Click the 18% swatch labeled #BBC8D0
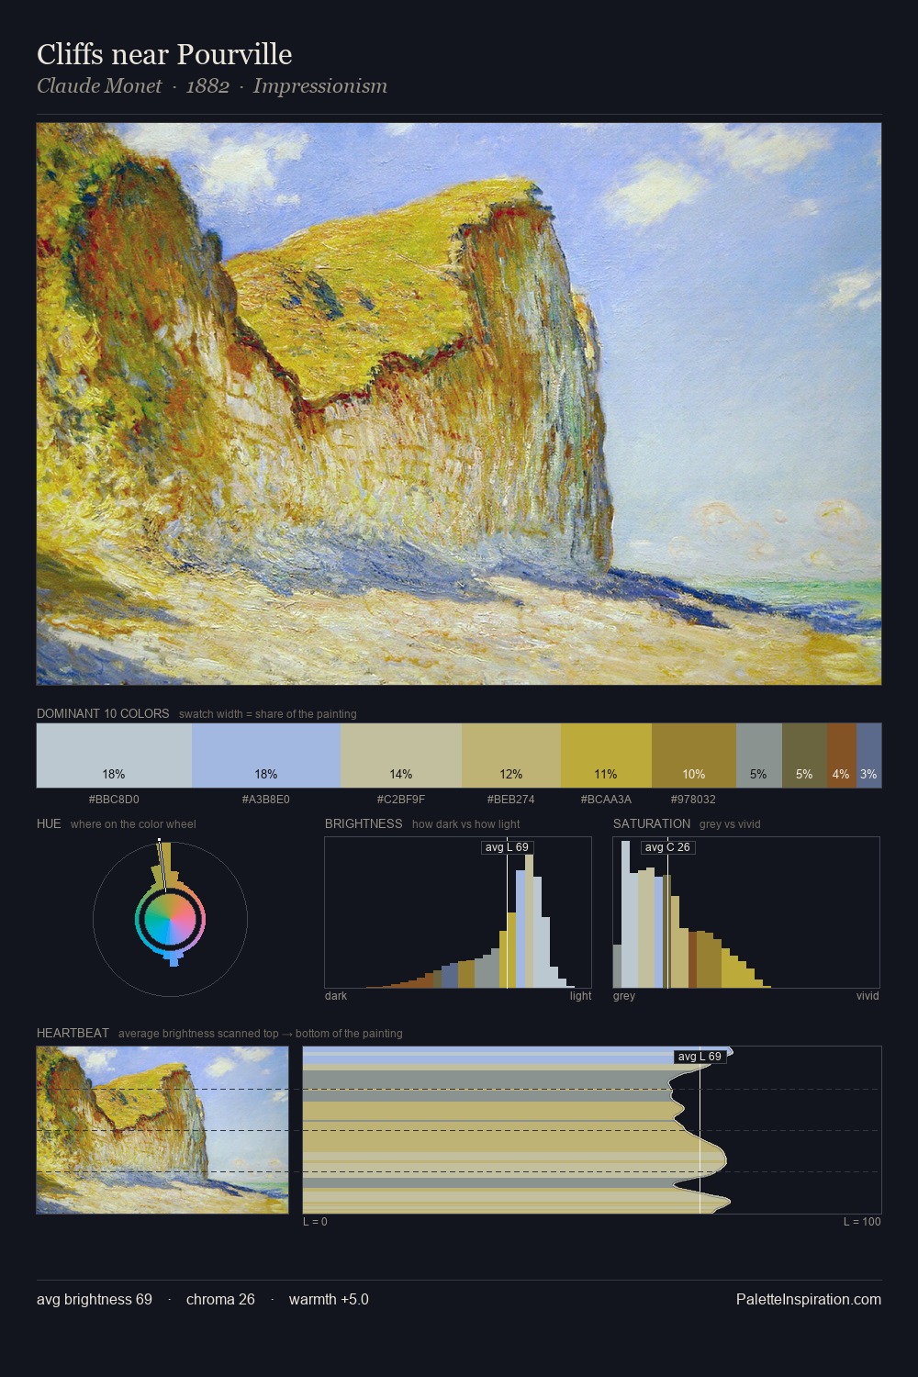The image size is (918, 1377). [x=114, y=756]
